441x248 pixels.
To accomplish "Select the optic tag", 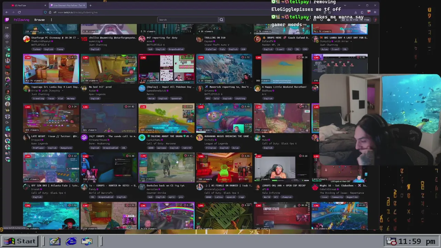I will click(172, 197).
